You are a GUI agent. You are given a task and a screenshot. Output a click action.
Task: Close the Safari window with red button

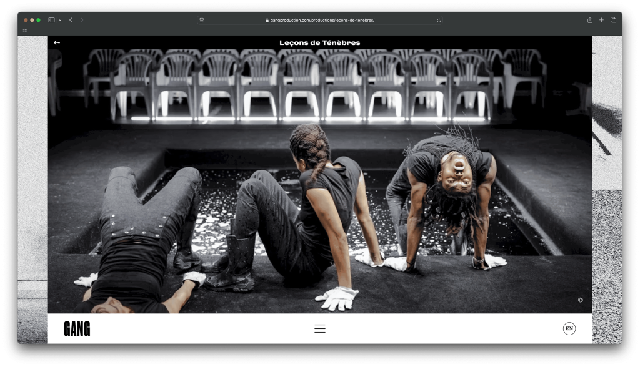pyautogui.click(x=26, y=20)
